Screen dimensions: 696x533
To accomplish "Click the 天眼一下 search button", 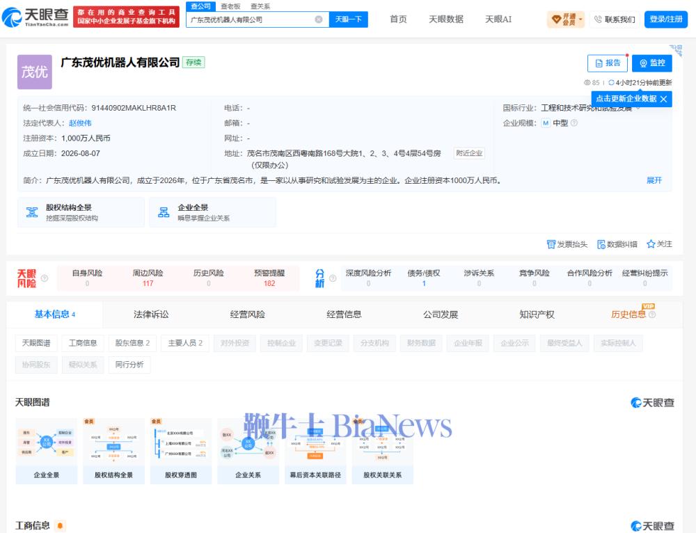I will (349, 19).
